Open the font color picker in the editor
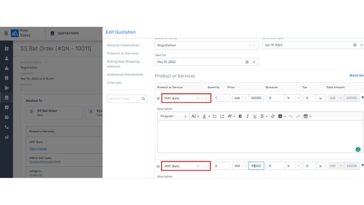This screenshot has width=364, height=205. [x=206, y=116]
